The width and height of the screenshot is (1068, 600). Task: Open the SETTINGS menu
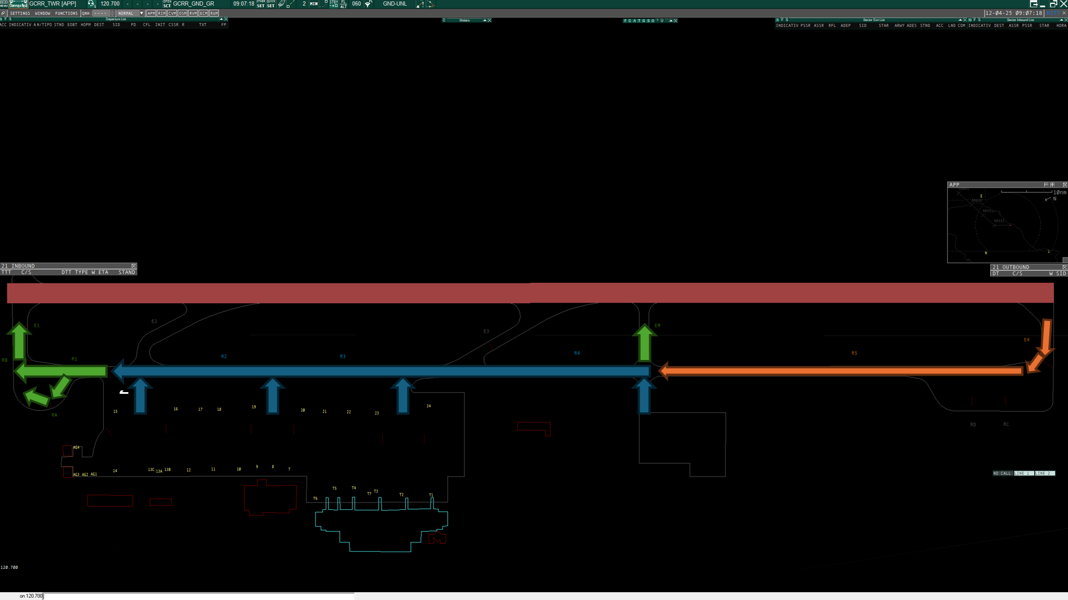tap(20, 13)
